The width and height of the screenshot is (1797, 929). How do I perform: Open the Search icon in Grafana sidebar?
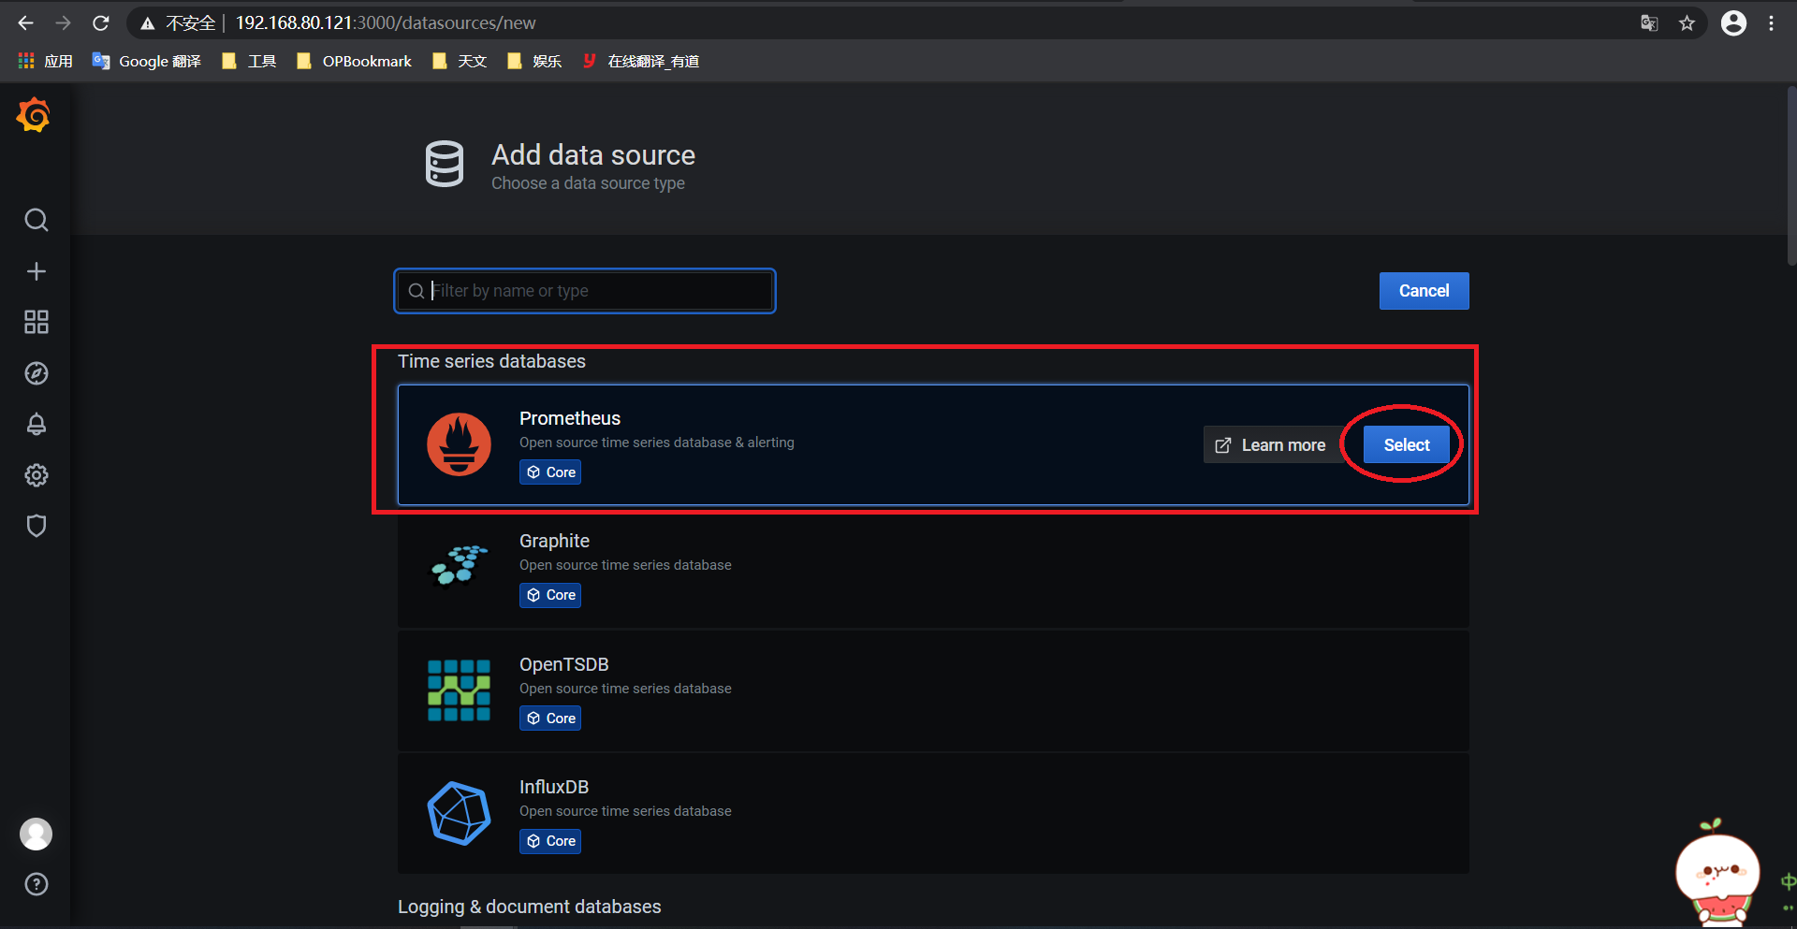(x=37, y=220)
